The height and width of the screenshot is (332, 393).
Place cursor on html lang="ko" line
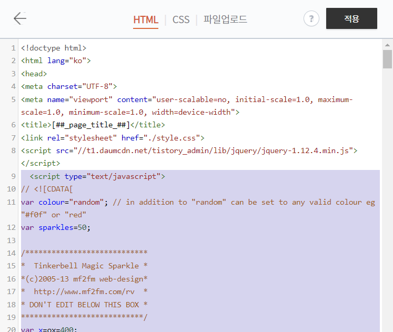56,61
